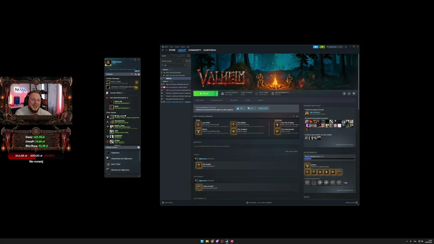Switch library to grid collections view

point(189,56)
